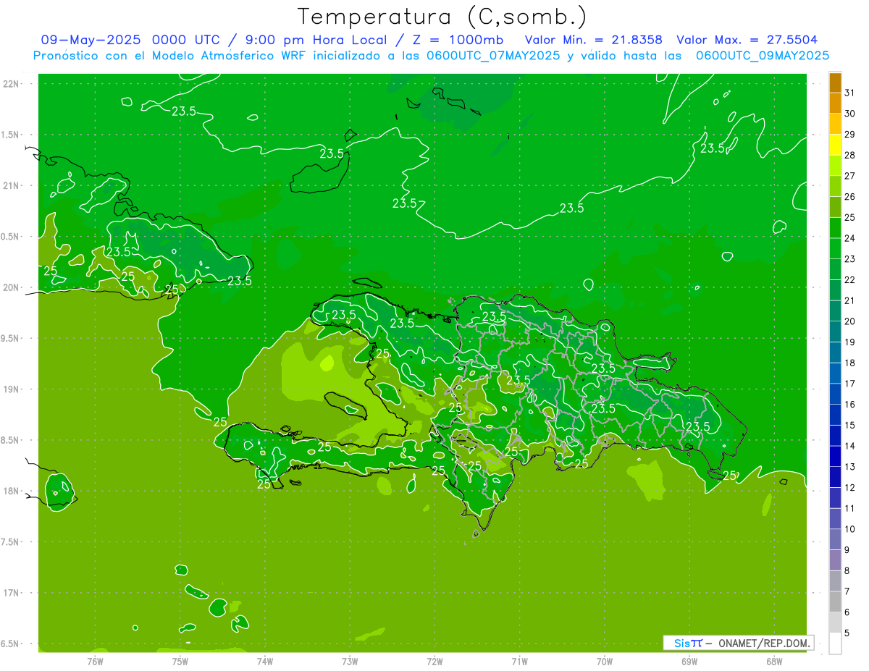
Task: Select the '09-May-2025' date text
Action: coord(91,40)
